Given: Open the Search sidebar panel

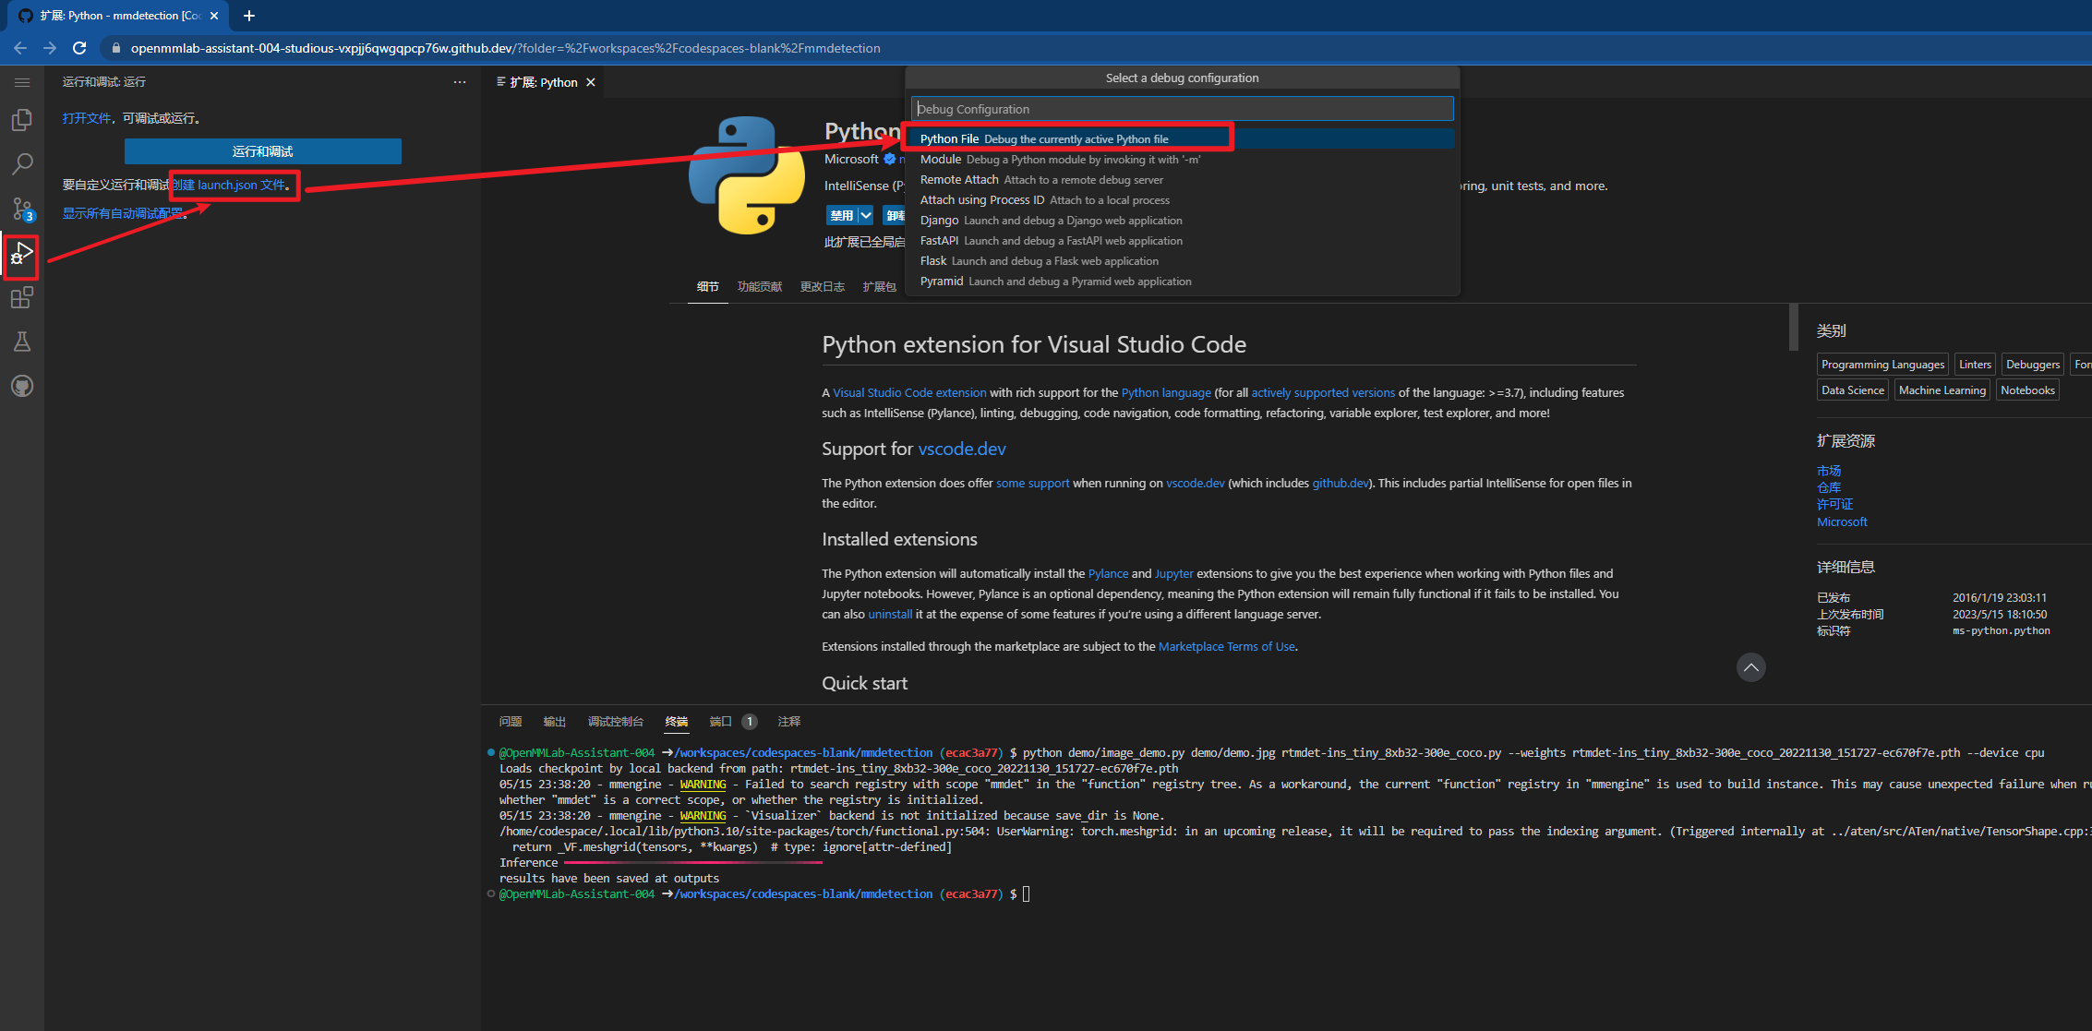Looking at the screenshot, I should (x=22, y=164).
